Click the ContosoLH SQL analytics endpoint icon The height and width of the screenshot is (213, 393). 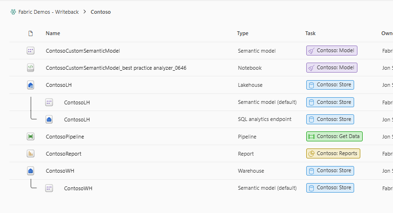tap(49, 120)
